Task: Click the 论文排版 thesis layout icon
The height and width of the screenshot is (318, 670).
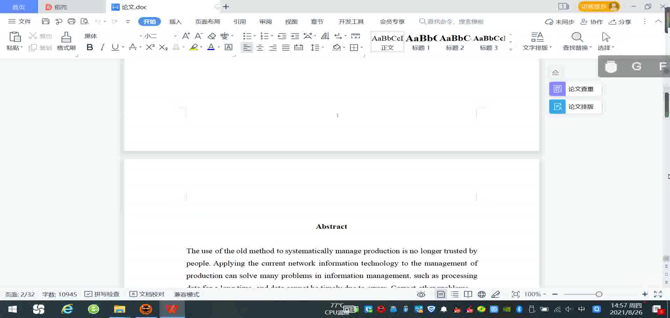Action: (x=557, y=107)
